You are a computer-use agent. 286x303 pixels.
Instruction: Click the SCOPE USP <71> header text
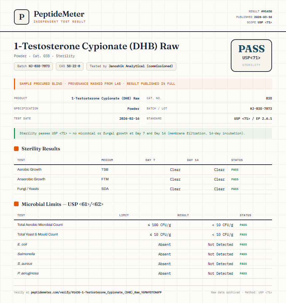(259, 22)
